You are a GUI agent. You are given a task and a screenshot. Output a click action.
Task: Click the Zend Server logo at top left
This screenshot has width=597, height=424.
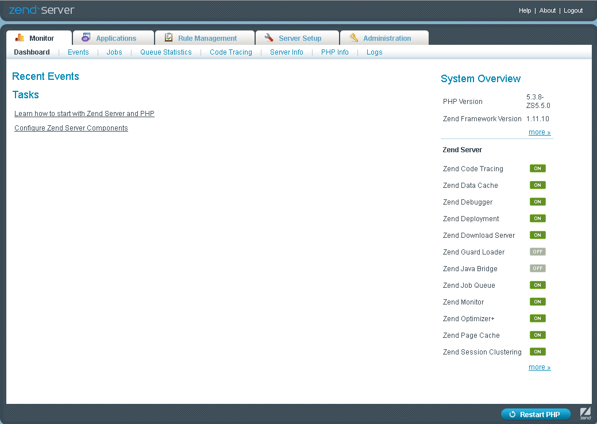(x=41, y=10)
